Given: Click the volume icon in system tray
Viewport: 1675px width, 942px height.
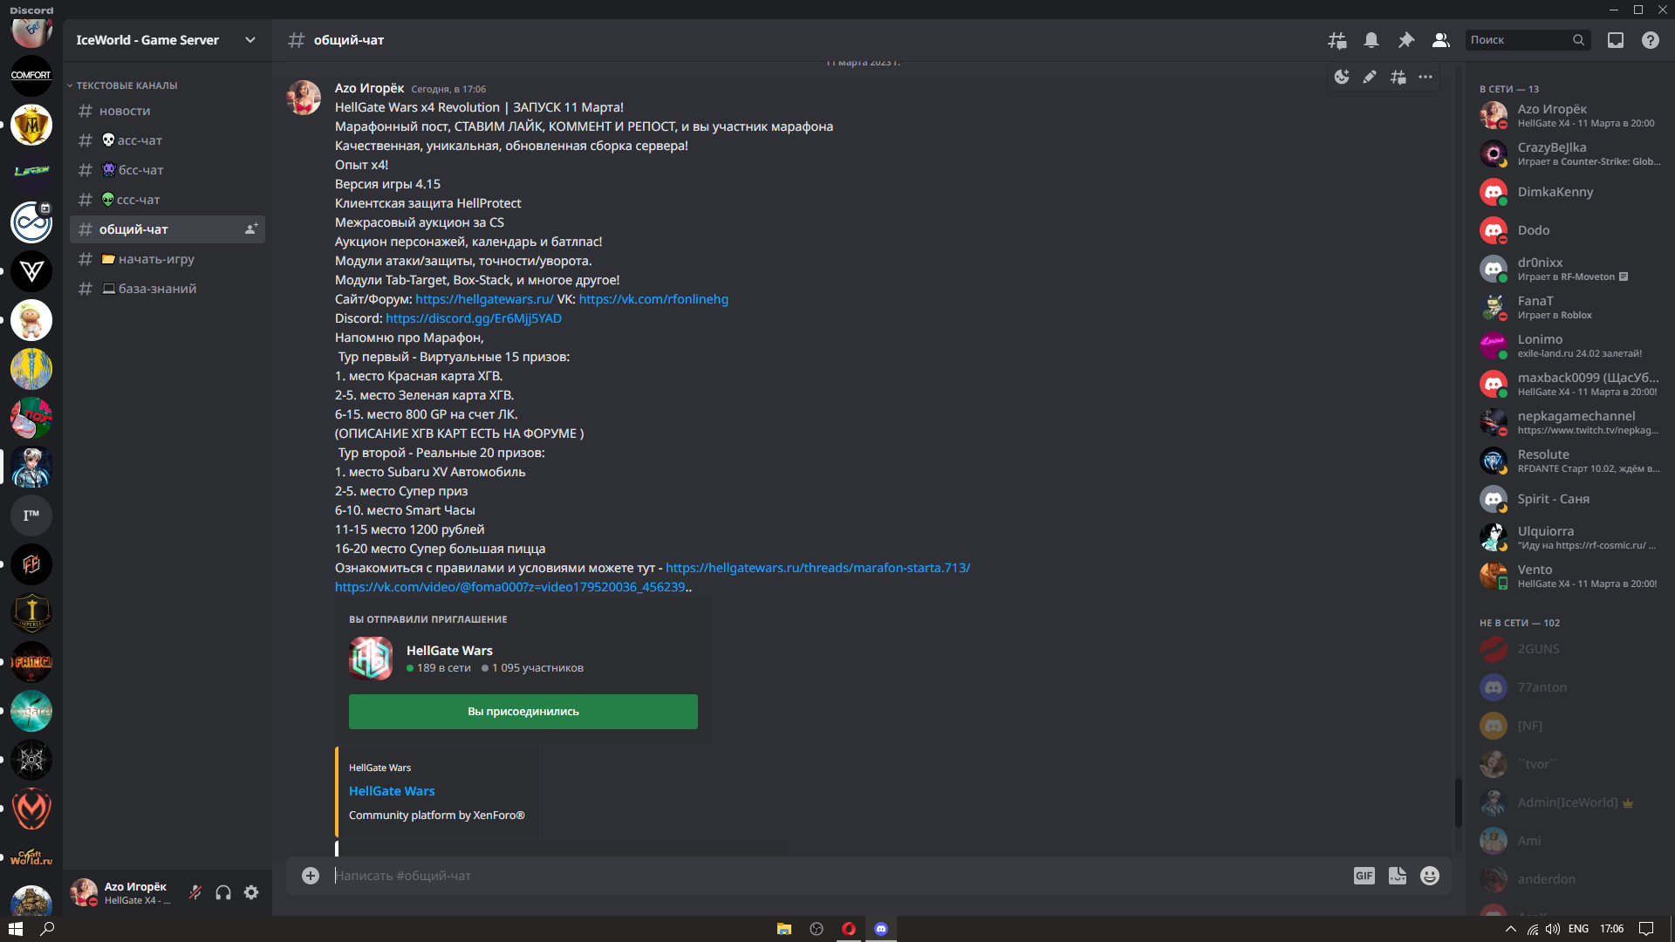Looking at the screenshot, I should pos(1553,929).
